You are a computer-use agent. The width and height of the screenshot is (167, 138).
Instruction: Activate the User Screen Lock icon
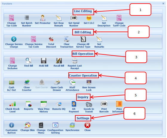coord(89,82)
